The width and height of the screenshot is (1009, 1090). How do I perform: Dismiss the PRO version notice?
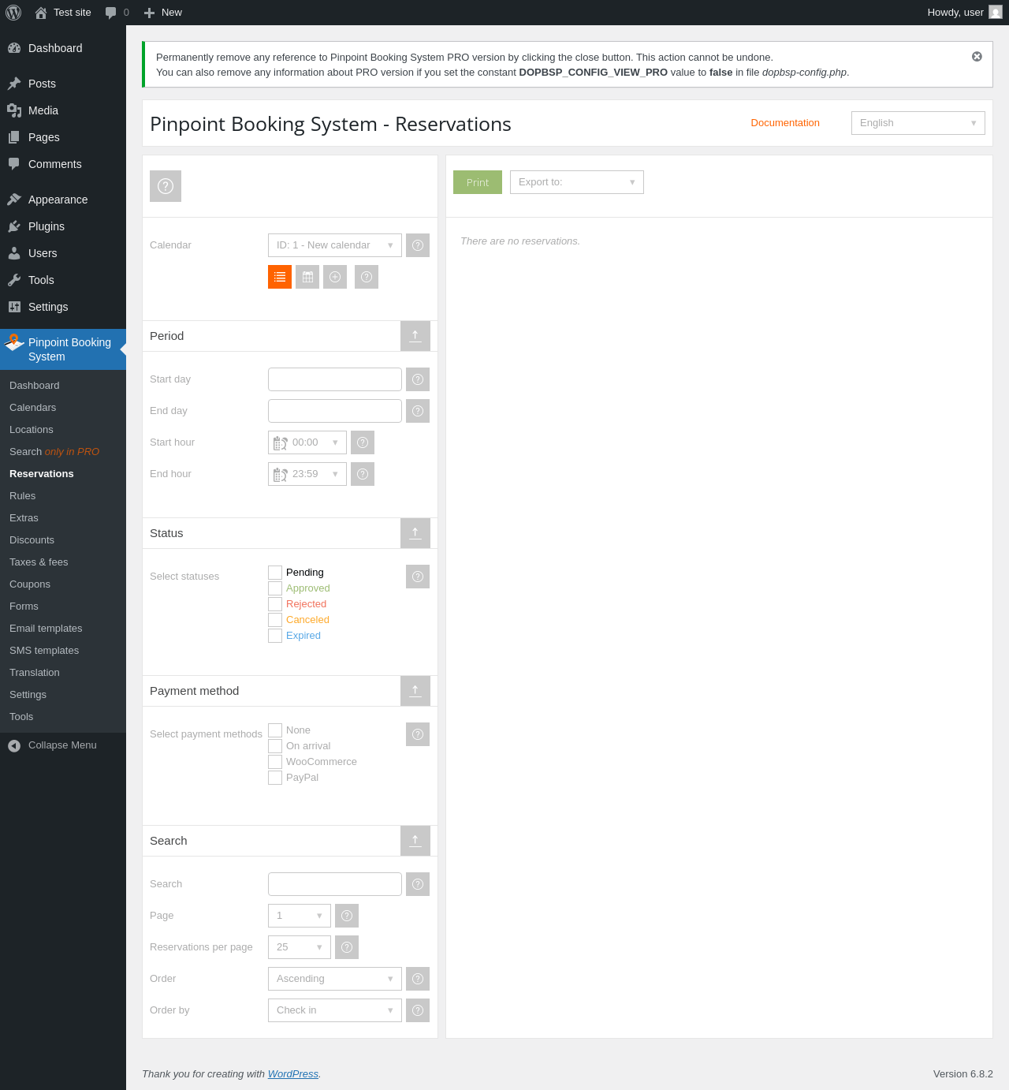[x=977, y=57]
